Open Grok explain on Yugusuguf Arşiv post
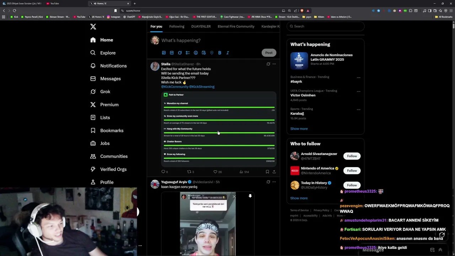The image size is (455, 256). pyautogui.click(x=268, y=182)
